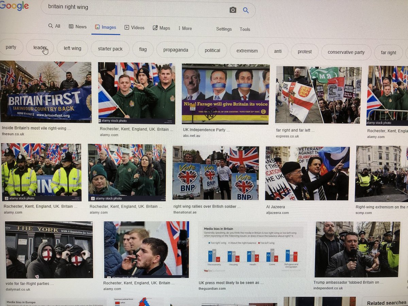
Task: Click 'Trump ambassador lobbied Britain on' caption
Action: click(x=348, y=282)
